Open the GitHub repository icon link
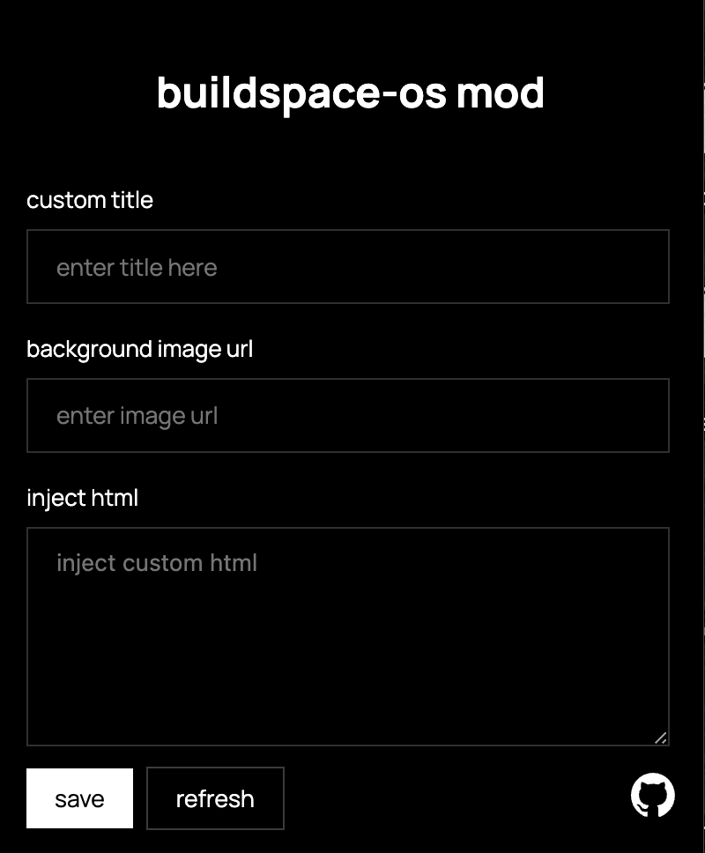Screen dimensions: 705x853 coord(653,796)
